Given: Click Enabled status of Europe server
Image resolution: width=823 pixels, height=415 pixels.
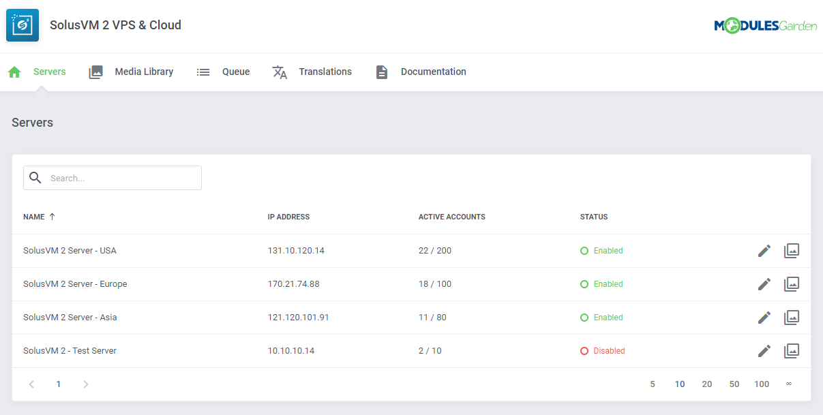Looking at the screenshot, I should point(601,284).
